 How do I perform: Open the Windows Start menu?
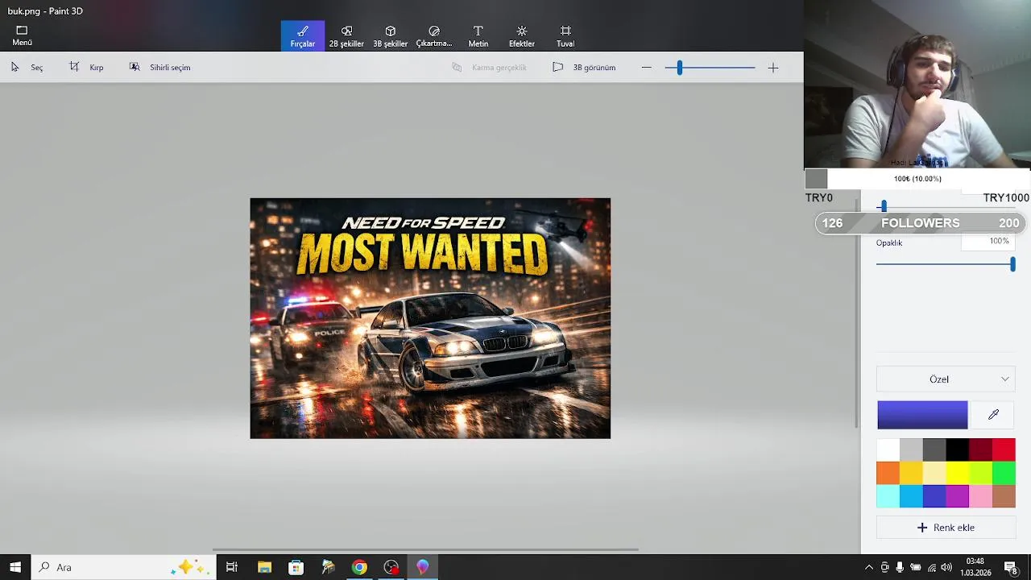pyautogui.click(x=15, y=567)
